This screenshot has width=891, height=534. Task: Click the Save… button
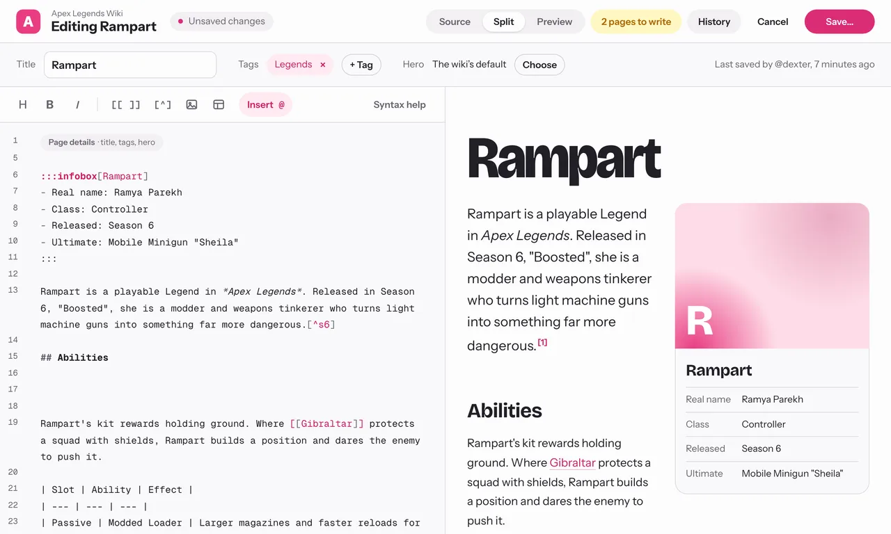click(x=839, y=22)
